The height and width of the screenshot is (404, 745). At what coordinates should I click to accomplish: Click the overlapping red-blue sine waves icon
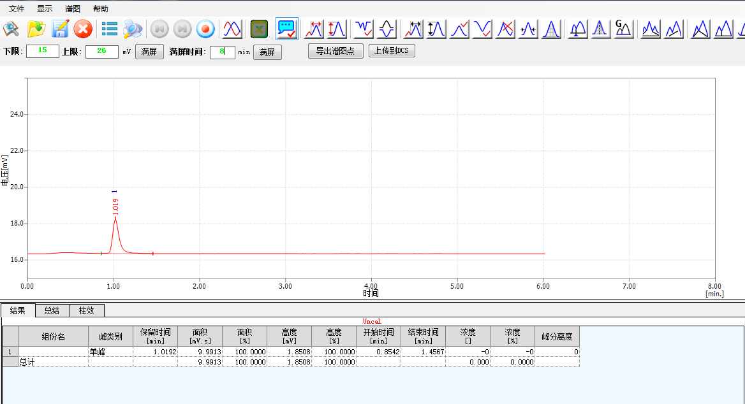(232, 29)
